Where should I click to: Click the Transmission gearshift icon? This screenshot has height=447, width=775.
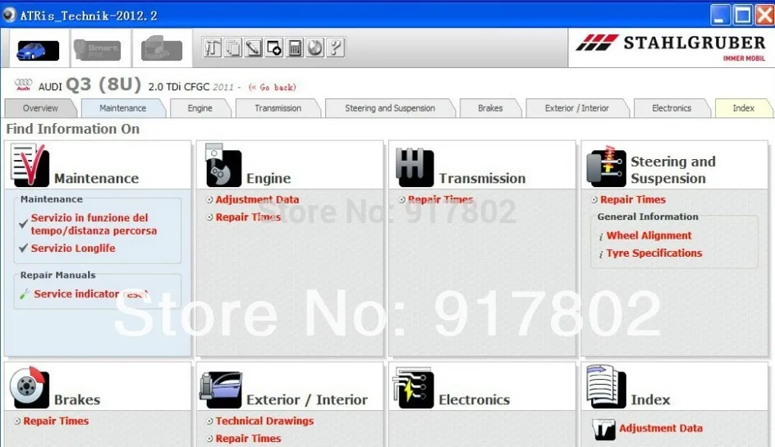[415, 167]
